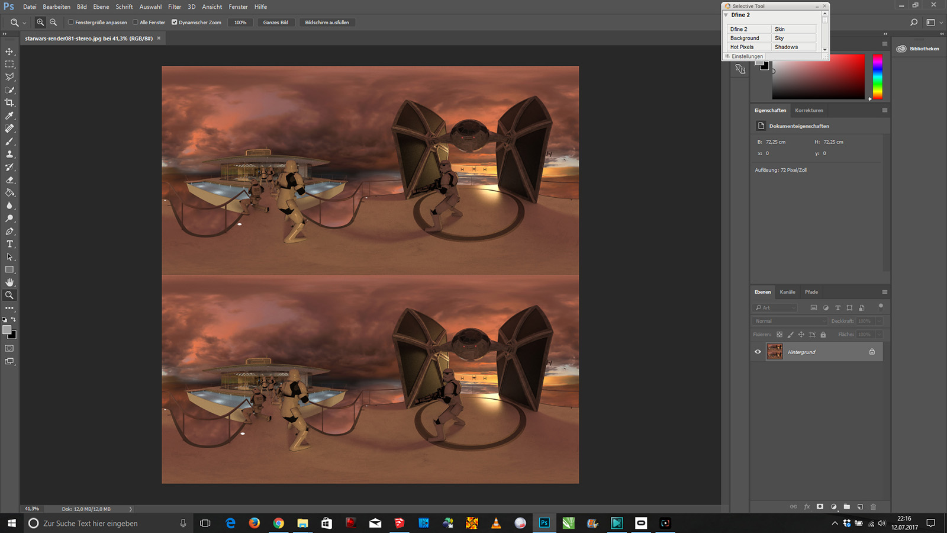Screen dimensions: 947x533
Task: Toggle lock transparent pixels in Fixieren row
Action: click(x=779, y=335)
